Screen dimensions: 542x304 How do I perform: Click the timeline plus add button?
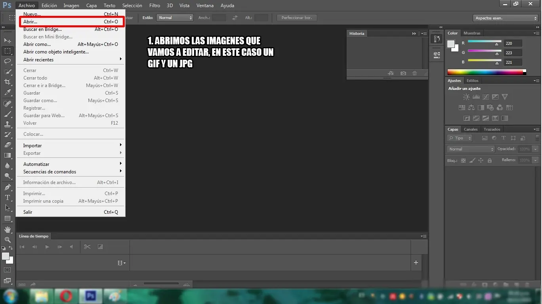(x=416, y=262)
